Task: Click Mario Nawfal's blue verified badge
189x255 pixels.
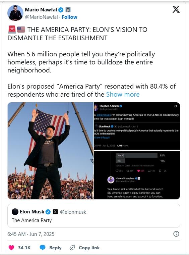Action: click(61, 10)
